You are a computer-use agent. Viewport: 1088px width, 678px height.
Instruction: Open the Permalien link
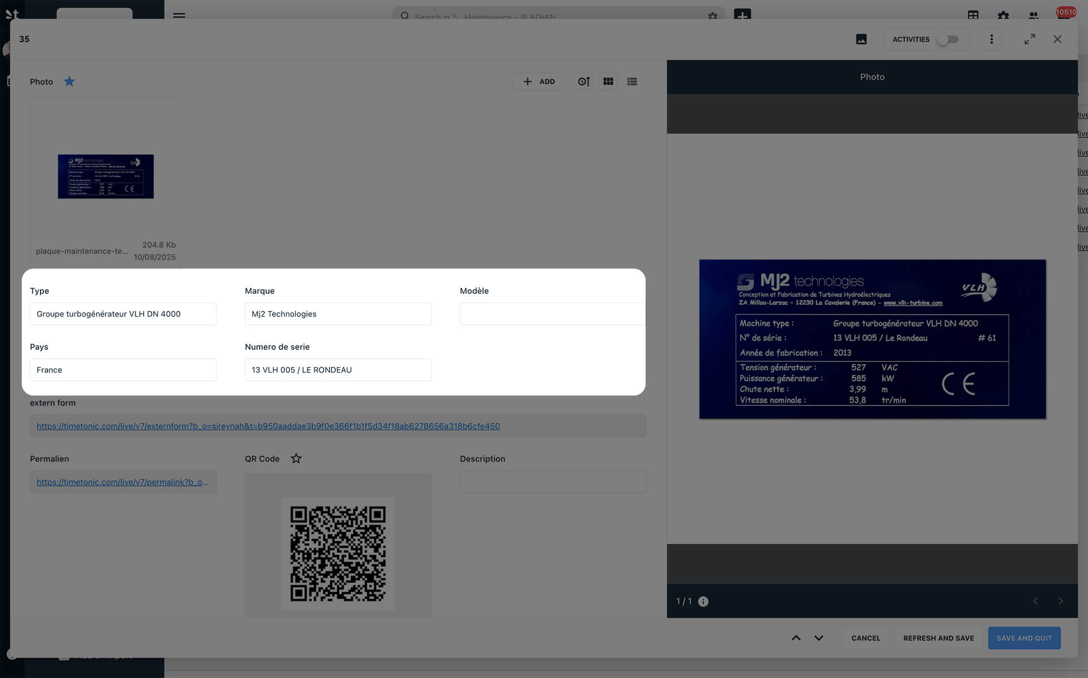[123, 482]
